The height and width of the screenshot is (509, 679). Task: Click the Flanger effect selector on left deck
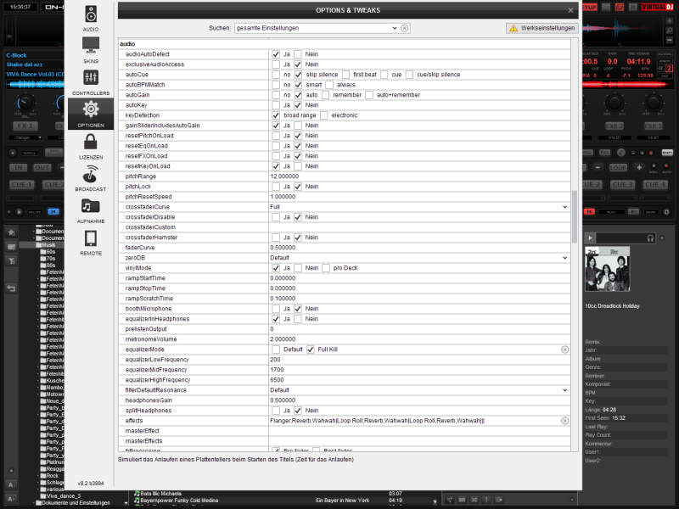[x=25, y=137]
